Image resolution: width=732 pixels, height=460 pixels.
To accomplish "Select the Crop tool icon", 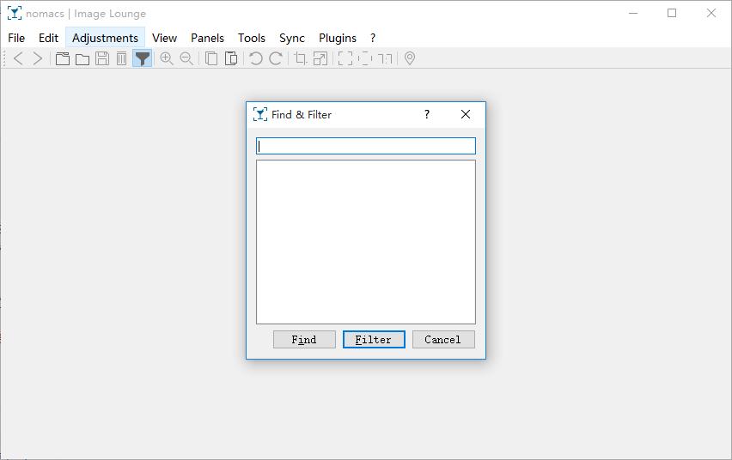I will click(x=300, y=58).
